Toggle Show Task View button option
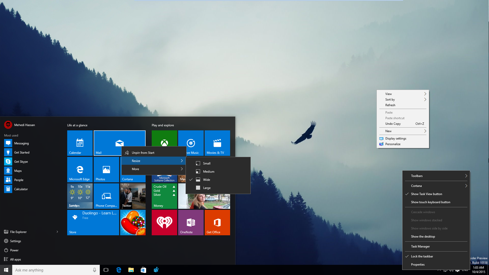The height and width of the screenshot is (275, 489). [426, 194]
